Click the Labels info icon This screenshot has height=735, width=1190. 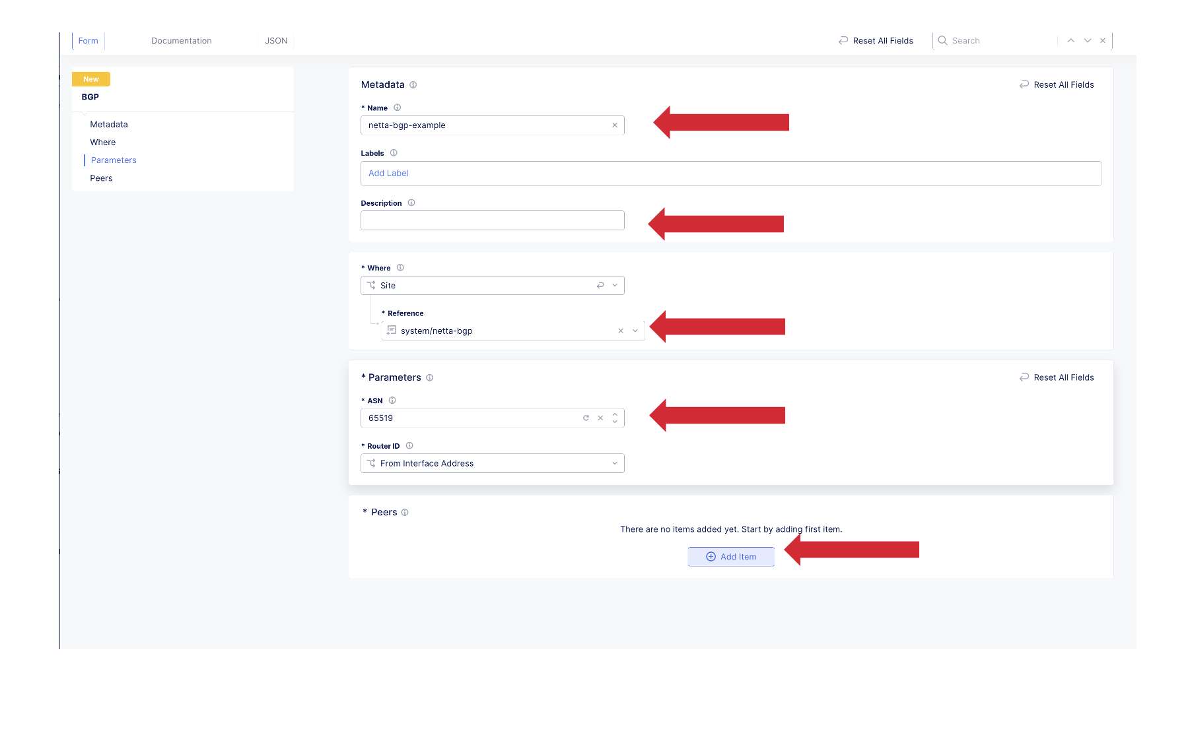[x=394, y=153]
